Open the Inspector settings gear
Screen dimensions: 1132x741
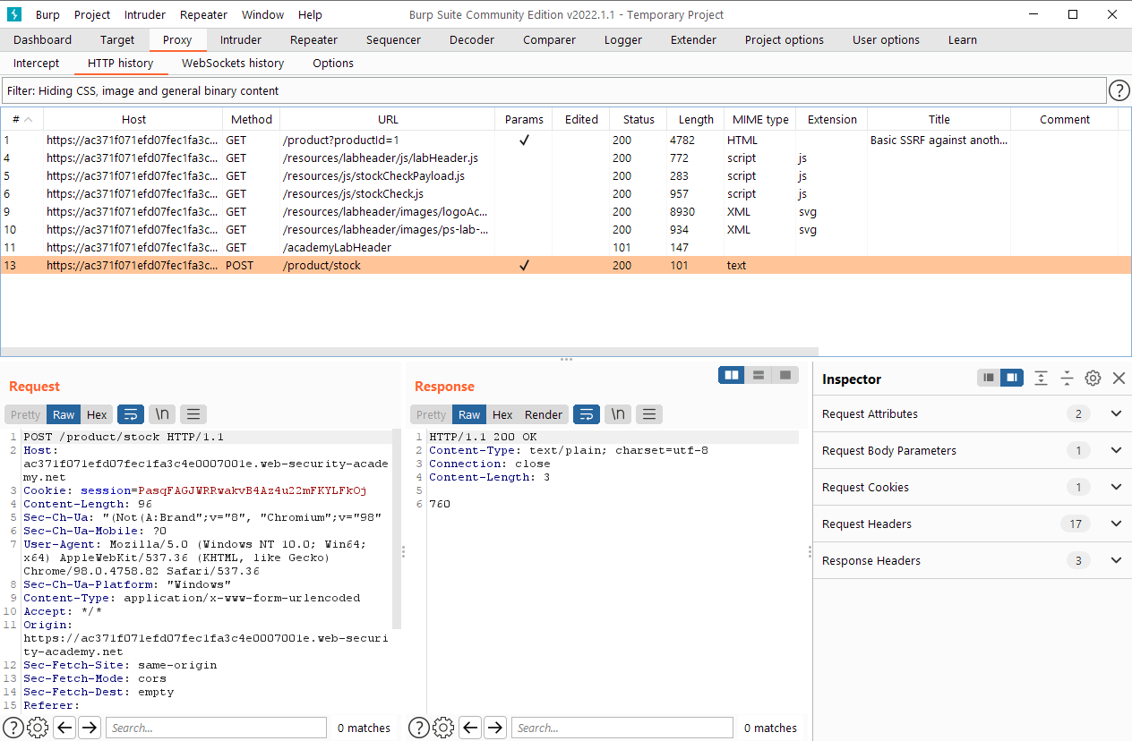tap(1093, 378)
